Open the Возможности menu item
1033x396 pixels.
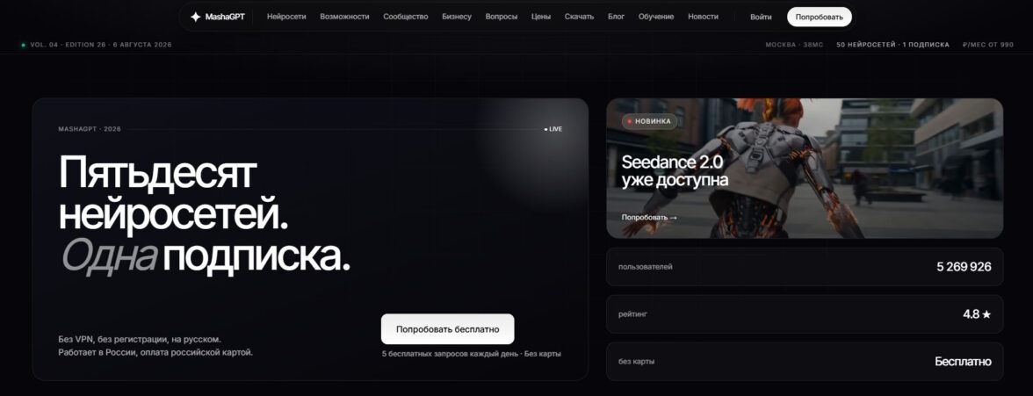[344, 17]
